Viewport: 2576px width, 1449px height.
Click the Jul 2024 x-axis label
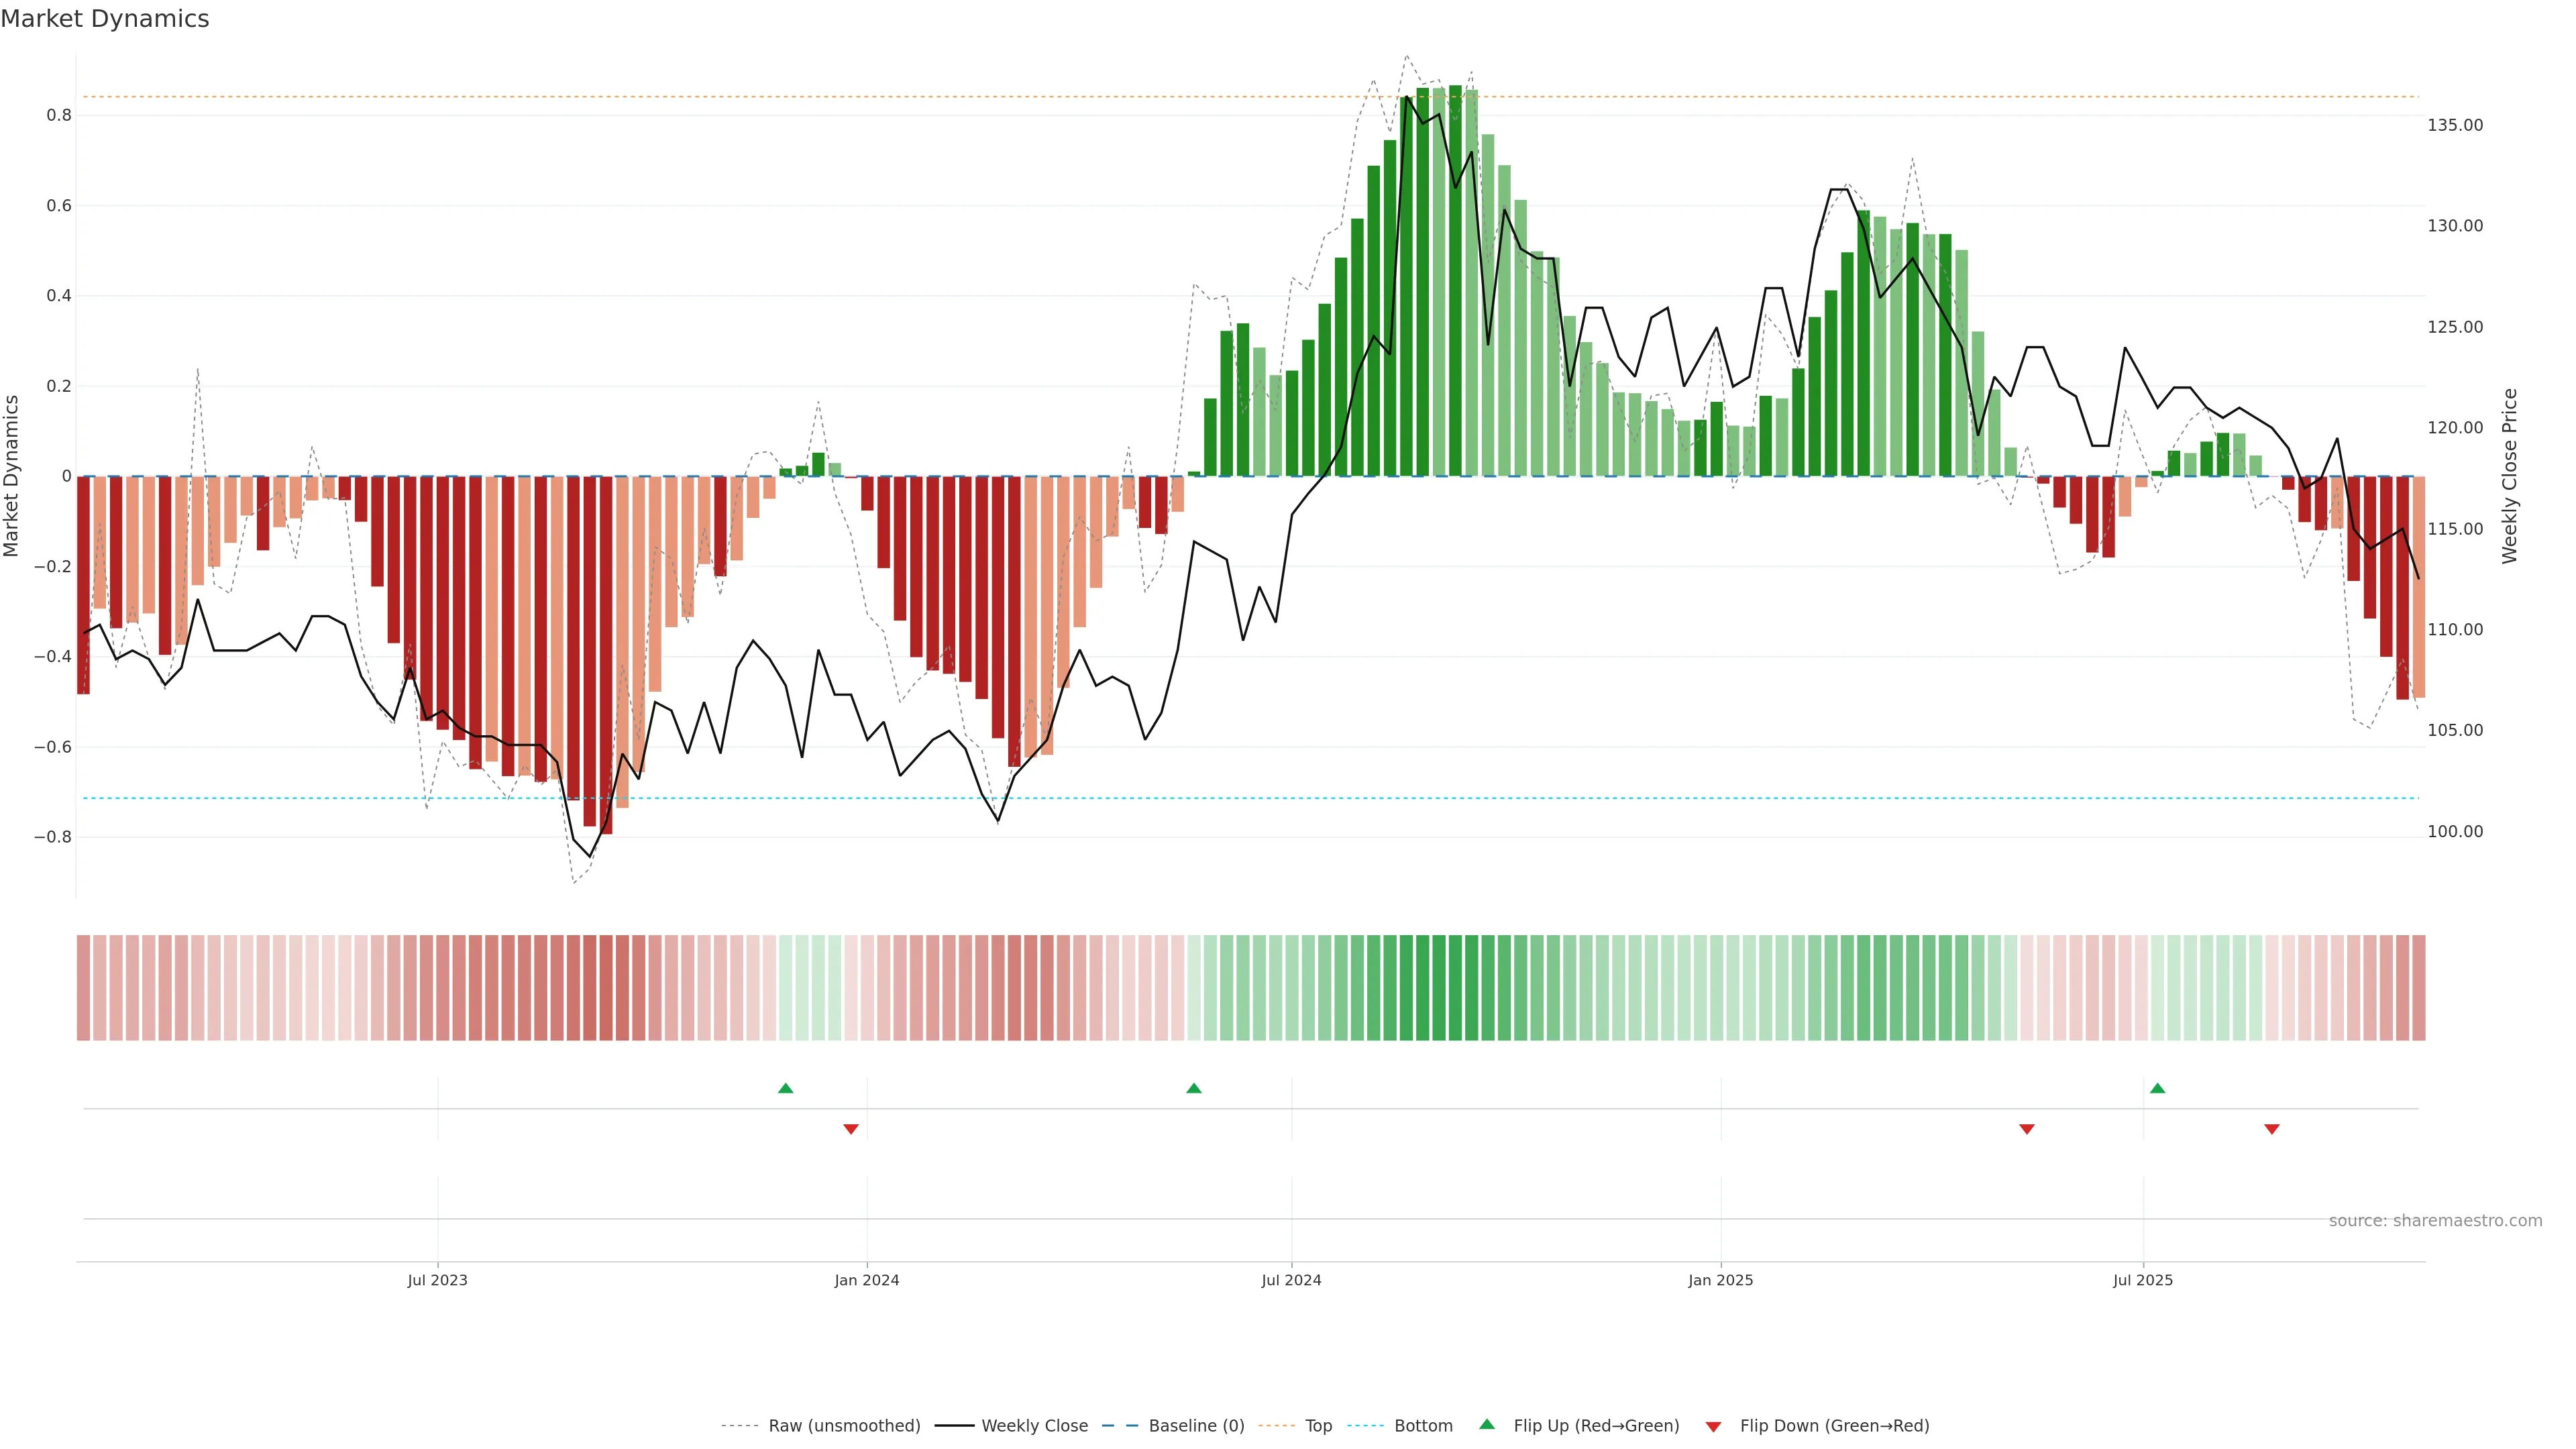(1291, 1280)
